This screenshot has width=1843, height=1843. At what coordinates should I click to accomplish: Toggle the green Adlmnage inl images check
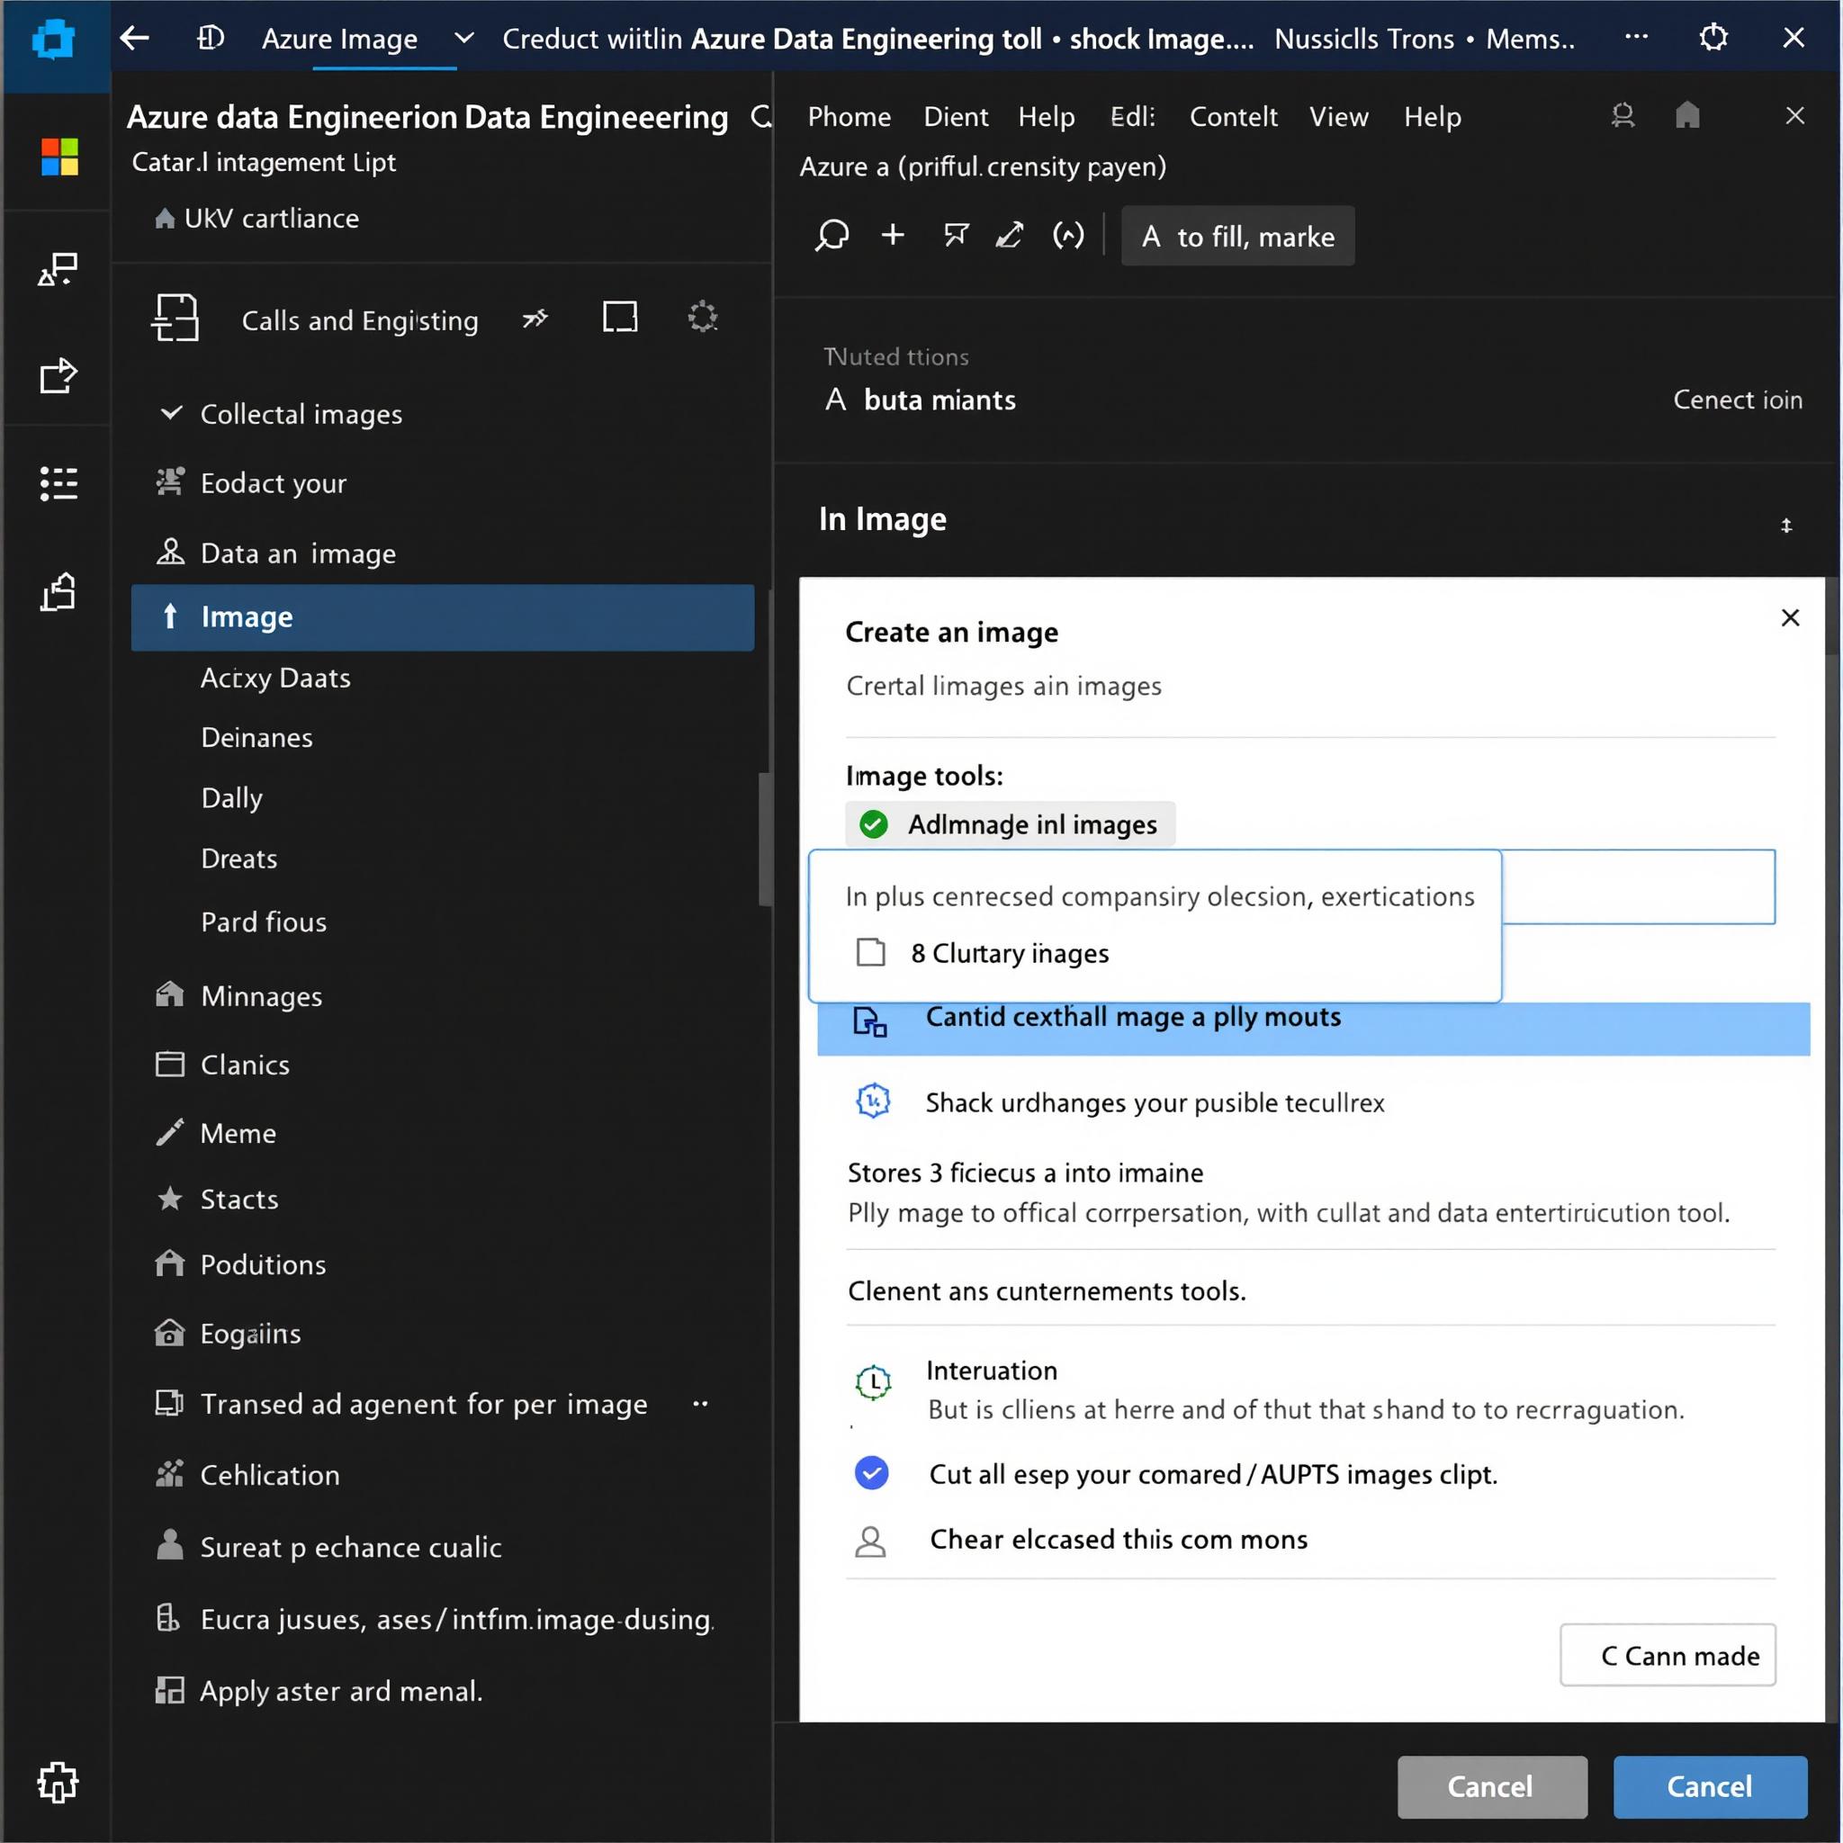point(873,823)
